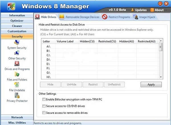171x125 pixels.
Task: Select the Security section
Action: pyautogui.click(x=17, y=37)
